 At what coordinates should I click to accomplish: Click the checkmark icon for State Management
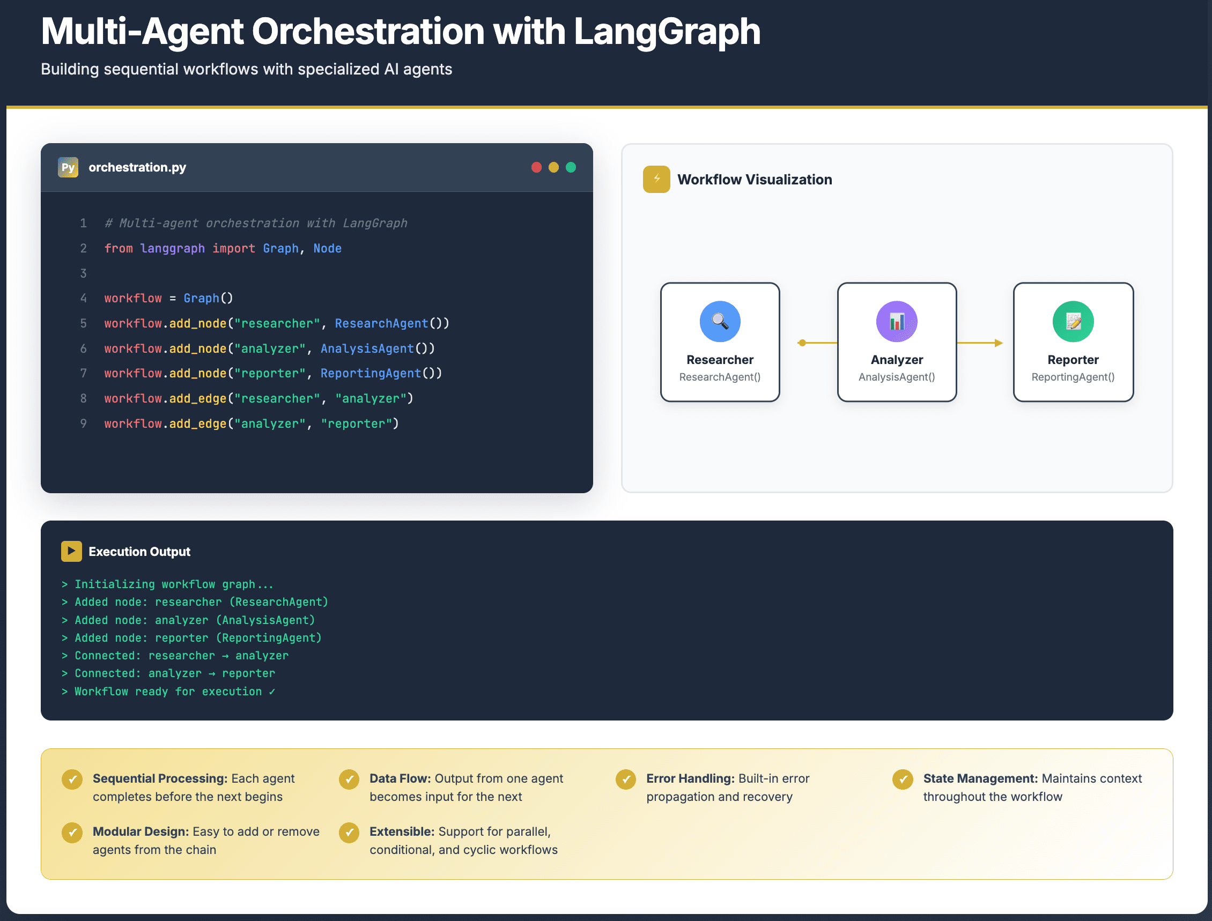point(903,779)
